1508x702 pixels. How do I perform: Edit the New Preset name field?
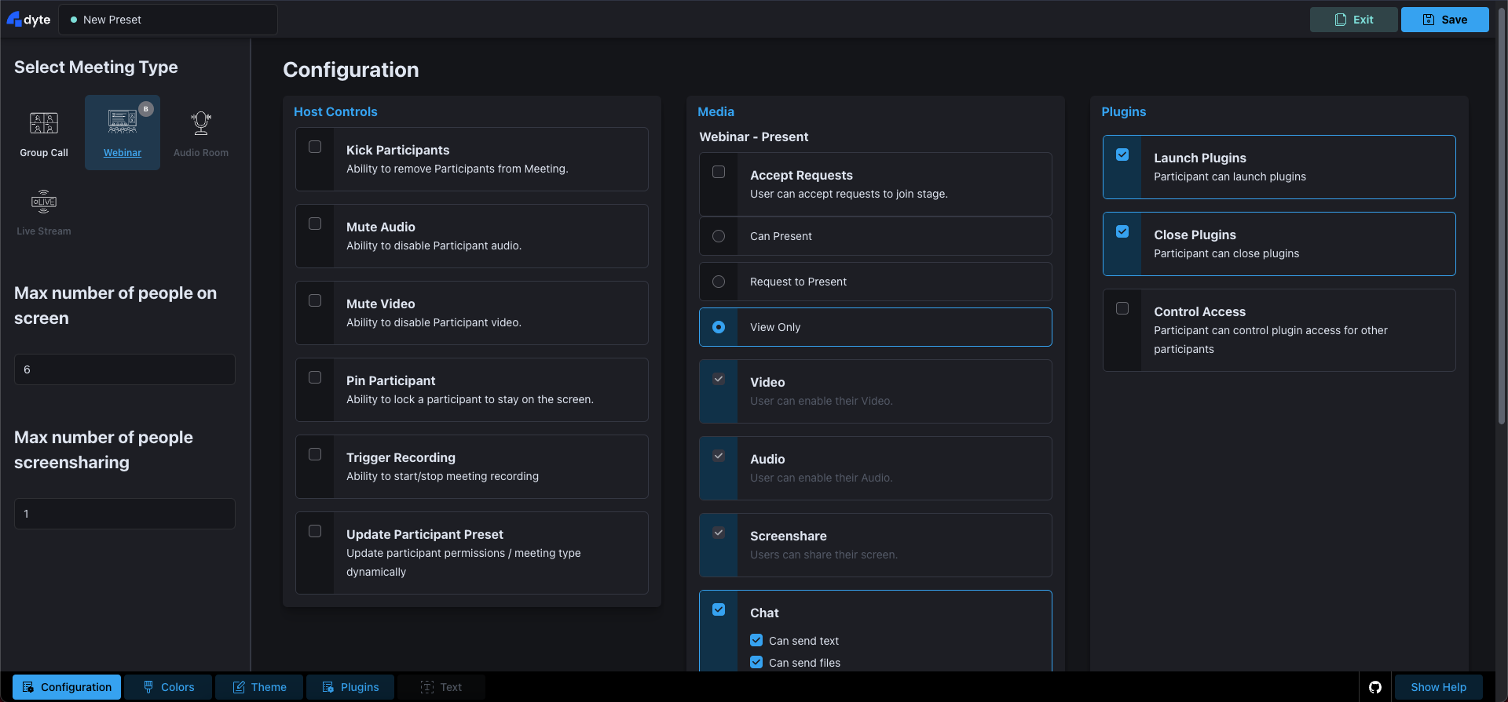coord(168,20)
